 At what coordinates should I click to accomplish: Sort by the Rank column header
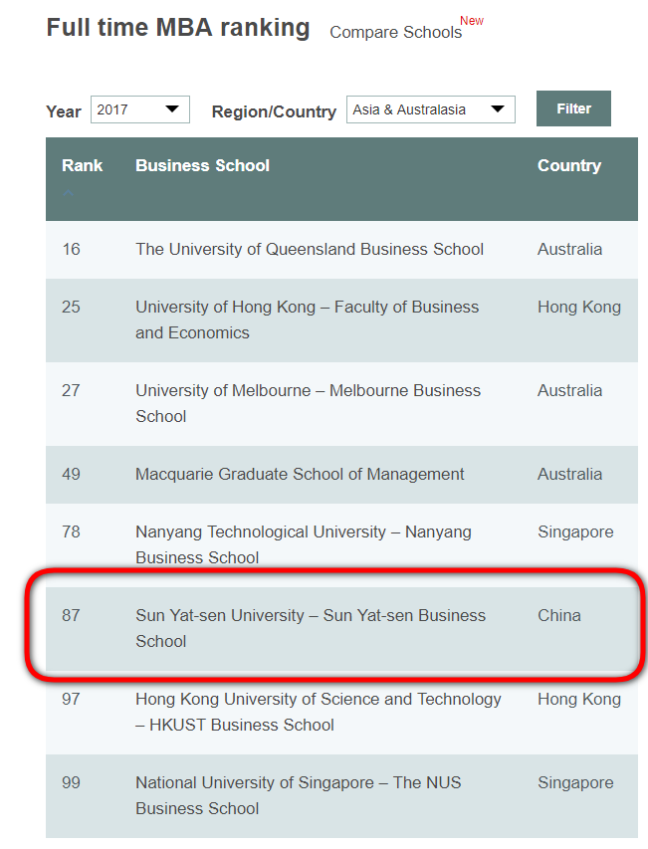tap(82, 165)
